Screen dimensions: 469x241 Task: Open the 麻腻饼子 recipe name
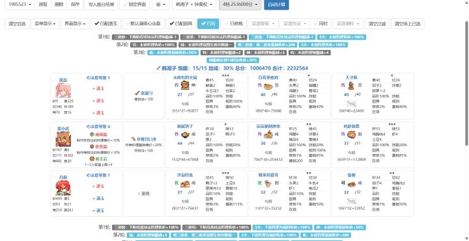[185, 126]
